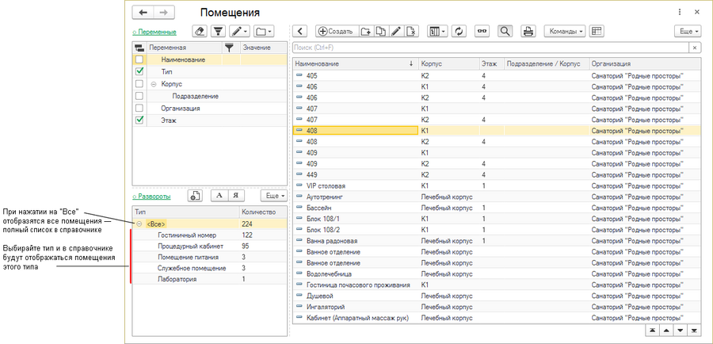713x344 pixels.
Task: Sort ascending with the A button
Action: [x=219, y=196]
